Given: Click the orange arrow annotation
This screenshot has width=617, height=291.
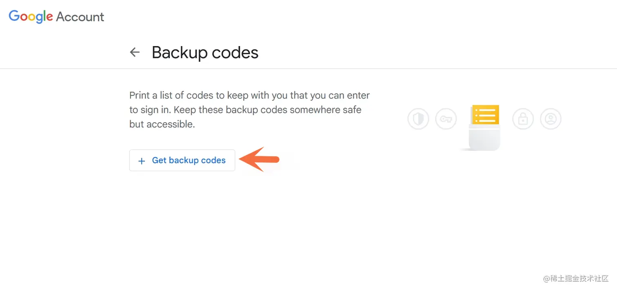Looking at the screenshot, I should [260, 159].
